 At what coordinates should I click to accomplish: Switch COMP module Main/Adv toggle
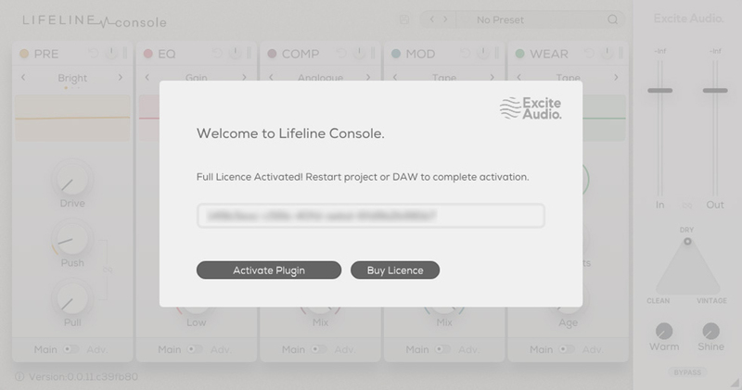point(319,349)
